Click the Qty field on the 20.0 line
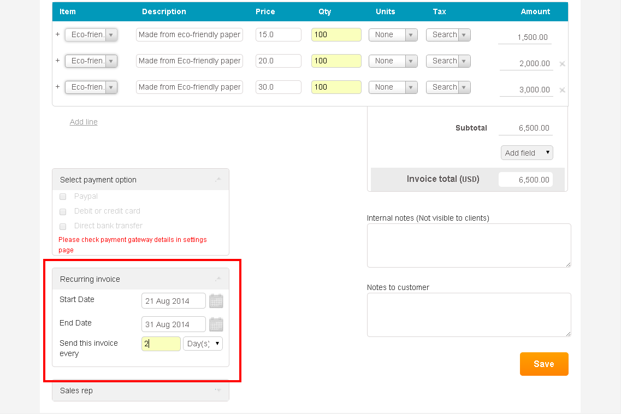Viewport: 621px width, 414px height. (336, 61)
